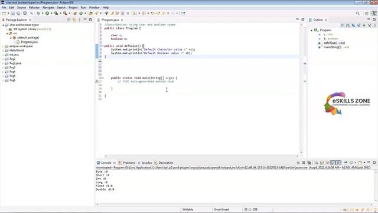Click the Save toolbar icon
This screenshot has width=378, height=213.
13,13
